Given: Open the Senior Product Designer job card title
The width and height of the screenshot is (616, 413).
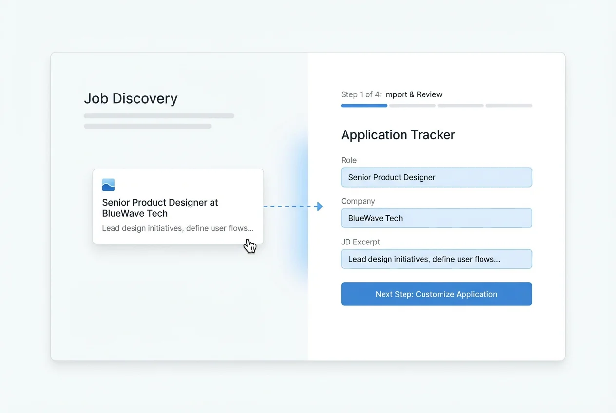Looking at the screenshot, I should pyautogui.click(x=160, y=208).
